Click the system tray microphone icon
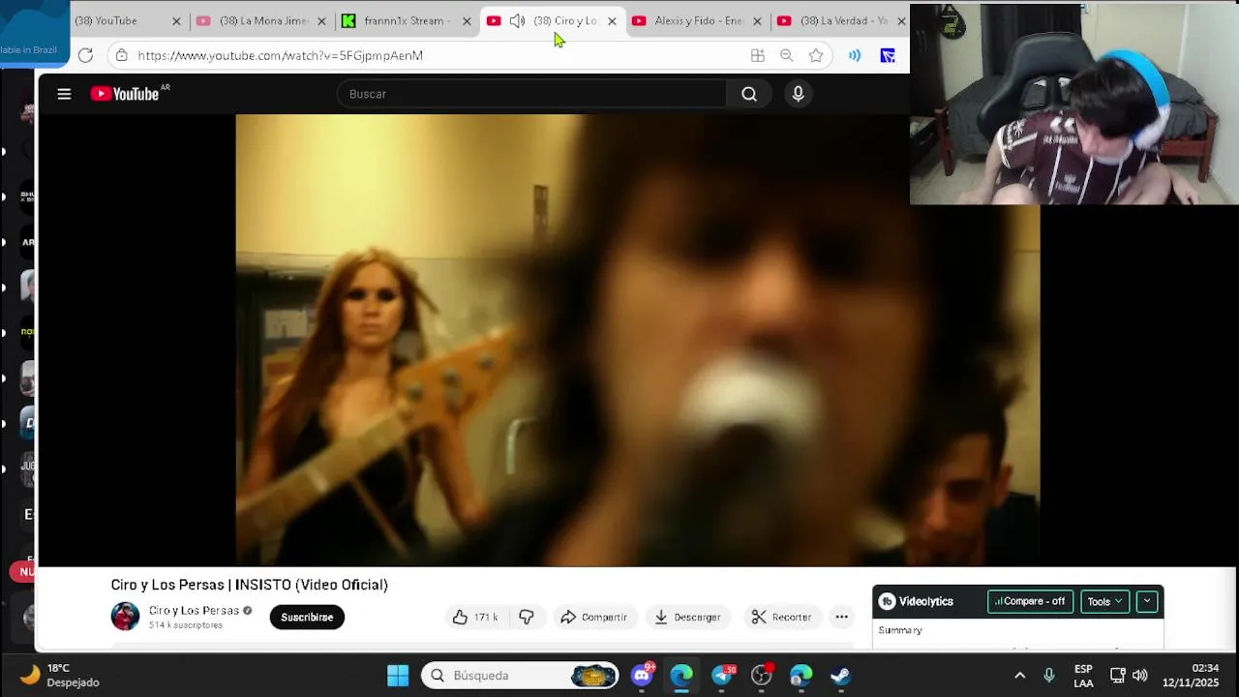This screenshot has height=697, width=1239. [1048, 675]
